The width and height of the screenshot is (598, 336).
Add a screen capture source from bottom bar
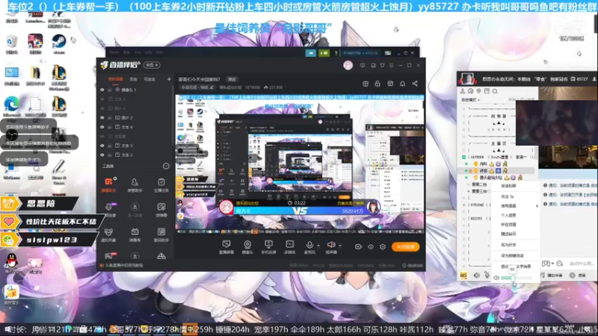226,247
